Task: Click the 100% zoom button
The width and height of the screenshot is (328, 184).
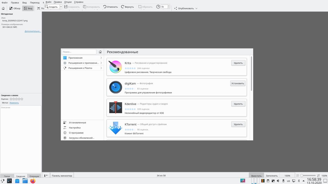Action: pos(287,176)
